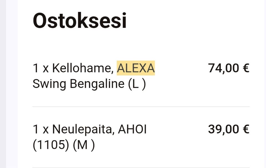Viewport: 266px width, 168px height.
Task: Select the Kellohame product name
Action: tap(83, 68)
